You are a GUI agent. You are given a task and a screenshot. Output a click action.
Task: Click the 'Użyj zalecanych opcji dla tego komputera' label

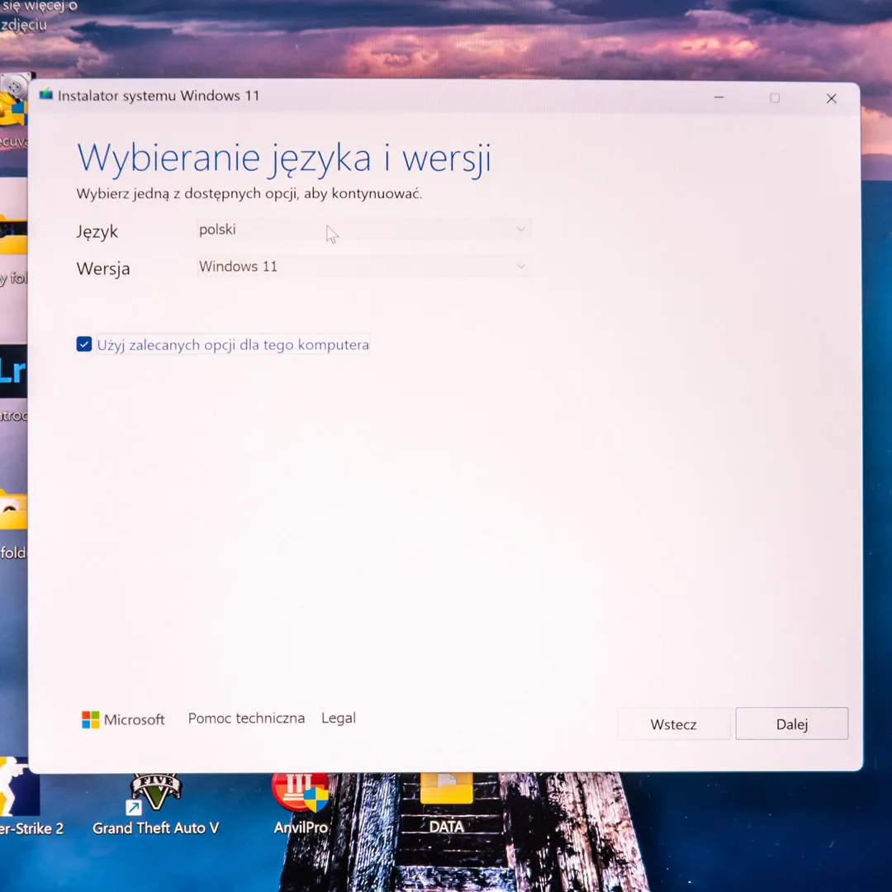coord(233,344)
